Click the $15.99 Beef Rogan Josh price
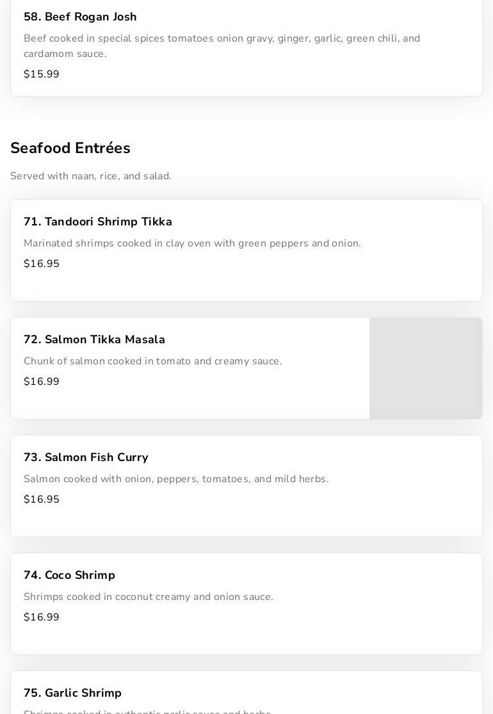 42,74
